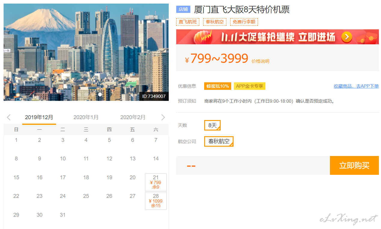Image resolution: width=381 pixels, height=229 pixels.
Task: Go to next calendar month arrow
Action: click(x=163, y=117)
